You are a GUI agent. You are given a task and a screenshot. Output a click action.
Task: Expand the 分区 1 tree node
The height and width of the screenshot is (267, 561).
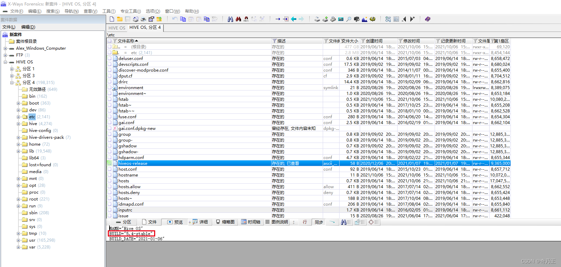click(x=12, y=69)
